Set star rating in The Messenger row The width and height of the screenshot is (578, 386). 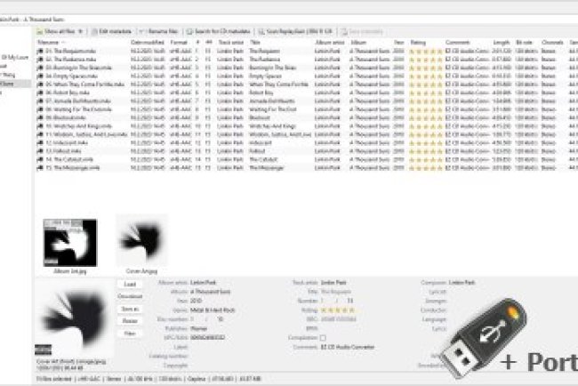pyautogui.click(x=425, y=168)
